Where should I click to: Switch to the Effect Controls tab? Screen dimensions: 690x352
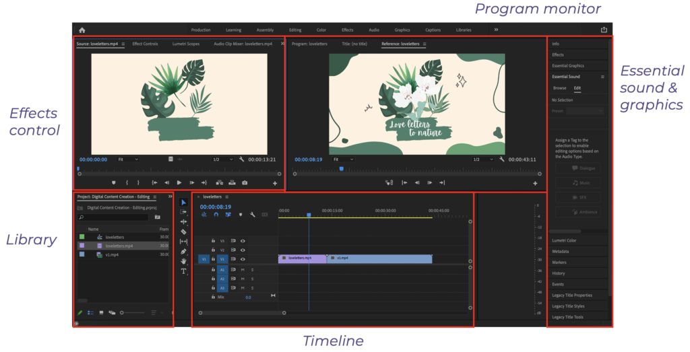coord(145,44)
